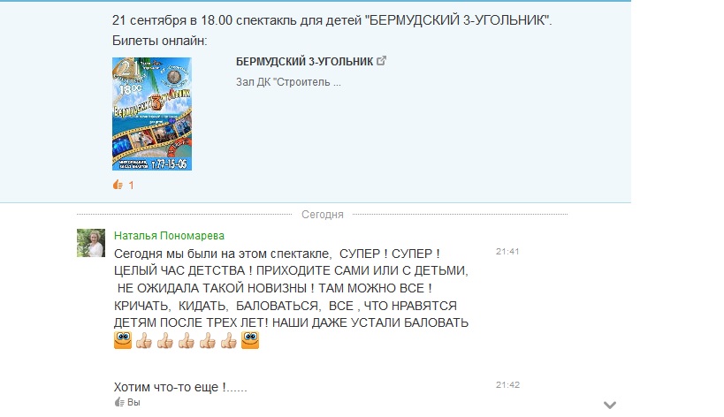This screenshot has width=724, height=417.
Task: Click the last thumbs-up emoji in the comment
Action: pos(229,340)
